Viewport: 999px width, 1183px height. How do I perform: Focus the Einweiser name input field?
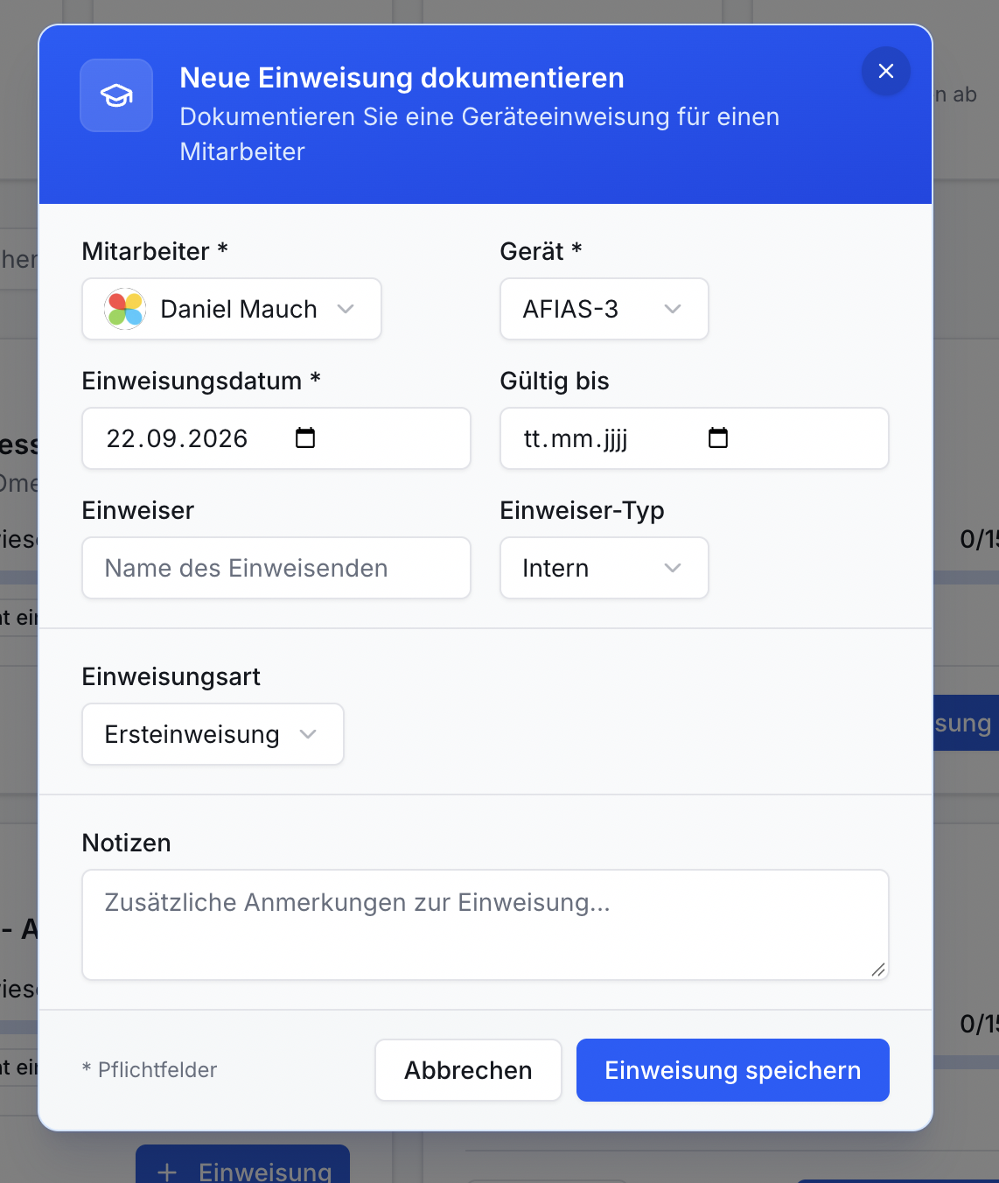tap(276, 568)
